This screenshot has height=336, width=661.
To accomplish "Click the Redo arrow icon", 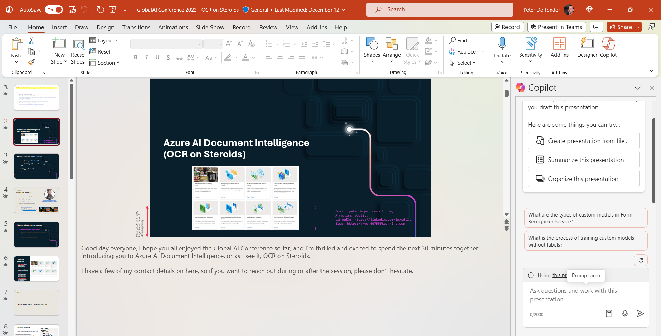I will pyautogui.click(x=100, y=10).
